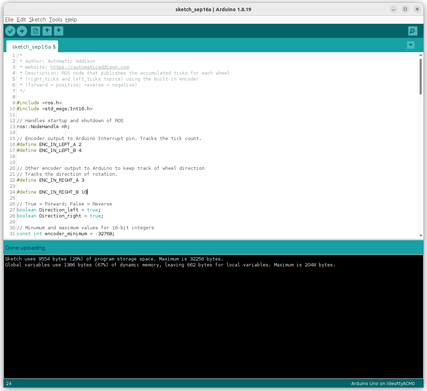The width and height of the screenshot is (427, 391).
Task: Open the Sketch menu
Action: click(x=37, y=20)
